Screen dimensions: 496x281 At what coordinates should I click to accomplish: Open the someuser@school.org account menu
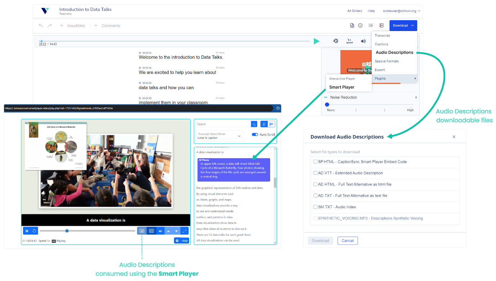point(401,11)
